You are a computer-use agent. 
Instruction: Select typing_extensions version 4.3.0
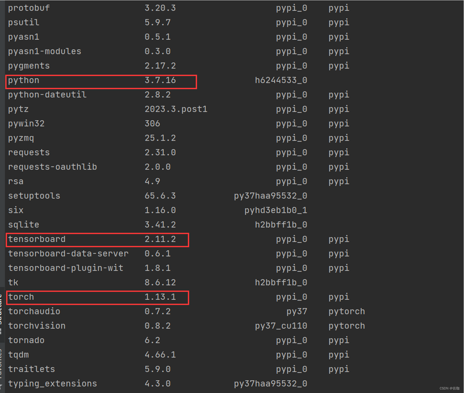click(158, 384)
